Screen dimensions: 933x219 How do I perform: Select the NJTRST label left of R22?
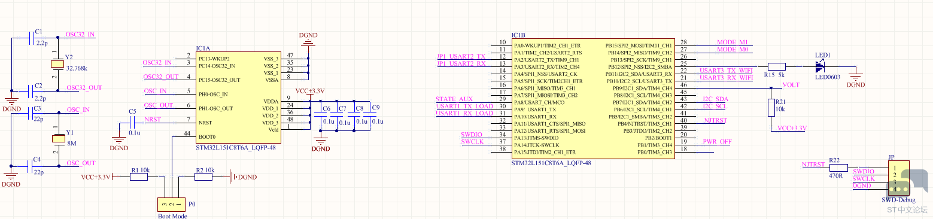813,164
